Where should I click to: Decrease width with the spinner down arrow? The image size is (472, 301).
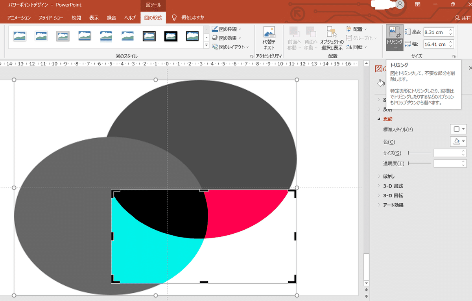pos(451,46)
